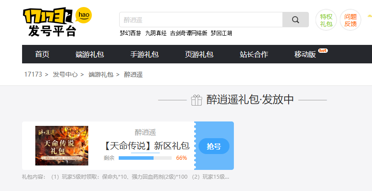This screenshot has height=191, width=372.
Task: Click 醉逍遥礼包·发放中 heading
Action: (250, 99)
